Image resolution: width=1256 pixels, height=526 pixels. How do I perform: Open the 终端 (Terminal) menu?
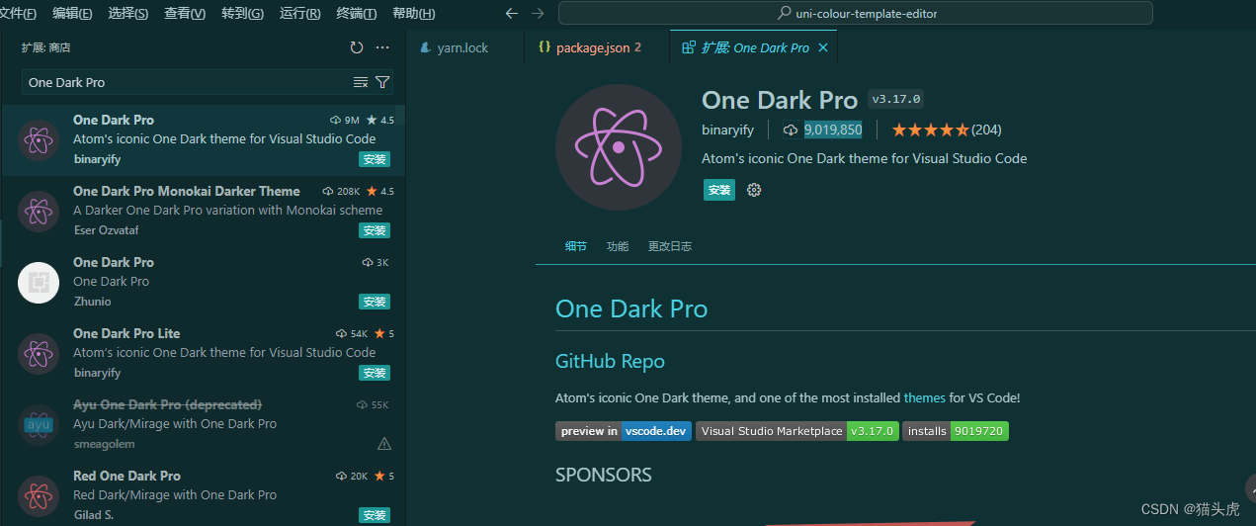point(356,14)
